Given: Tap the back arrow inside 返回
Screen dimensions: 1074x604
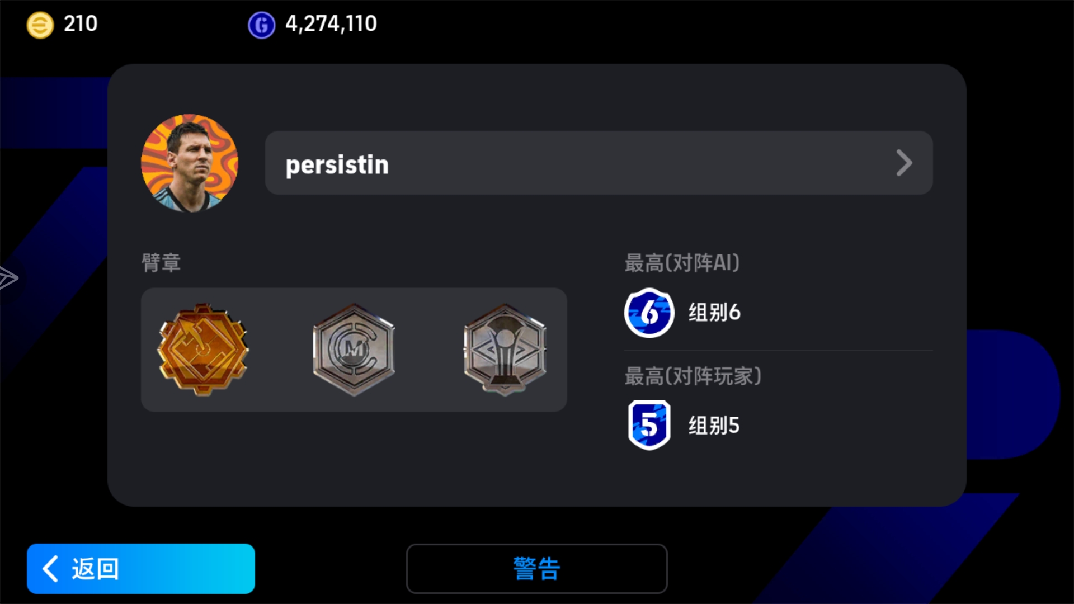Looking at the screenshot, I should [50, 569].
